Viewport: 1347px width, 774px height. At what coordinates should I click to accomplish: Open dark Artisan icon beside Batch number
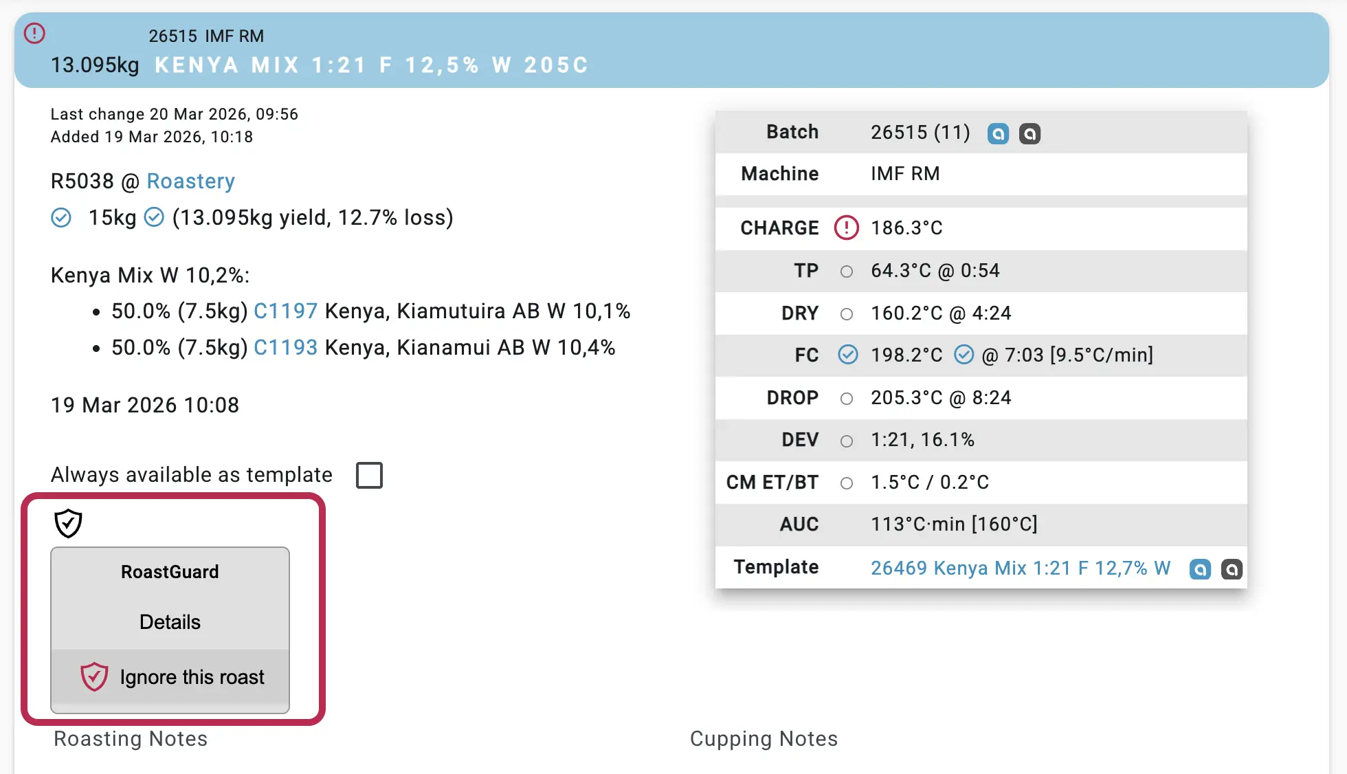coord(1029,133)
